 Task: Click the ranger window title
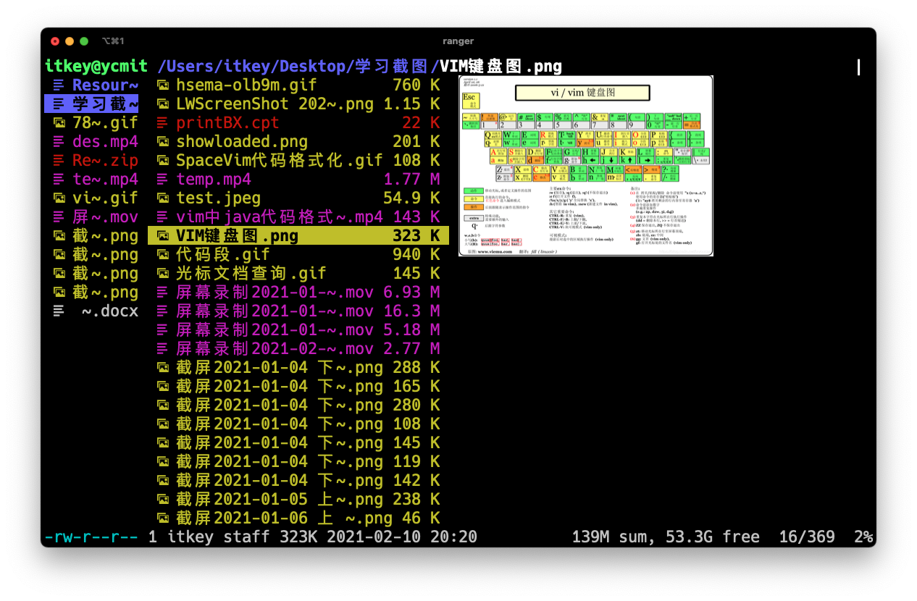458,41
